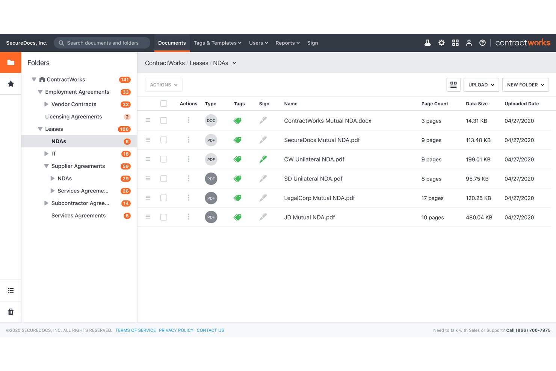The height and width of the screenshot is (371, 556).
Task: Click drag handle for JD Mutual NDA.pdf row
Action: coord(148,217)
